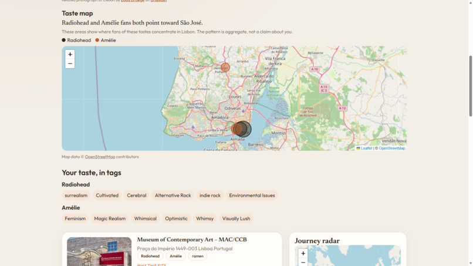Select the Cerebral tag
Viewport: 473px width, 266px height.
coord(137,196)
